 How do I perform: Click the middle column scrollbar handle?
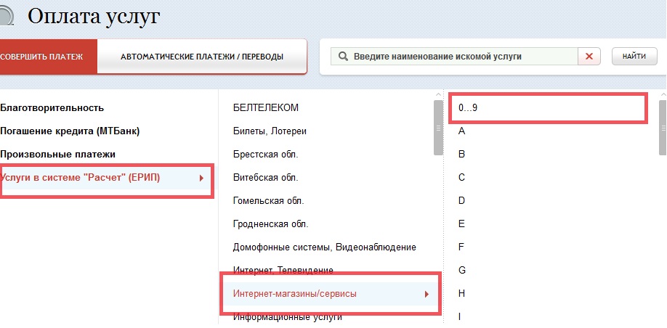coord(438,128)
